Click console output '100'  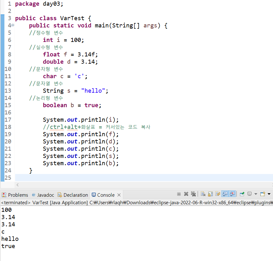6,210
